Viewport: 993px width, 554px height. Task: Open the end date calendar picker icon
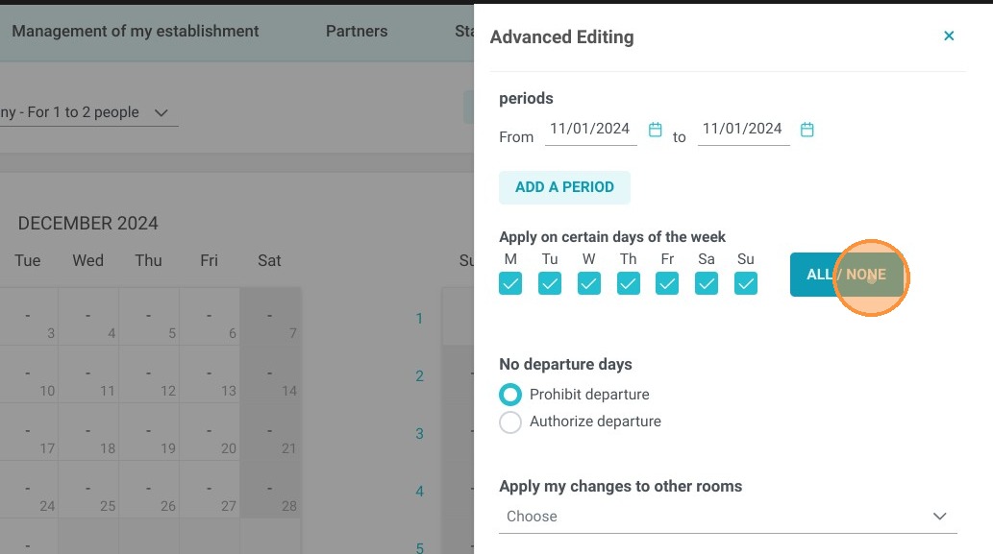pos(807,130)
